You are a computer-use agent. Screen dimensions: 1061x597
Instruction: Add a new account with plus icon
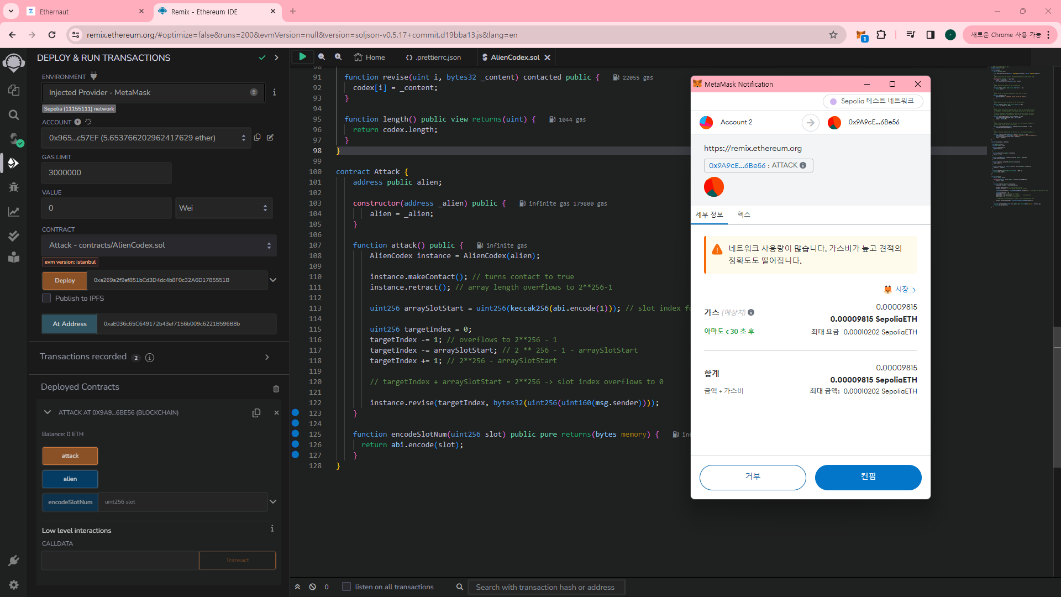pos(78,122)
